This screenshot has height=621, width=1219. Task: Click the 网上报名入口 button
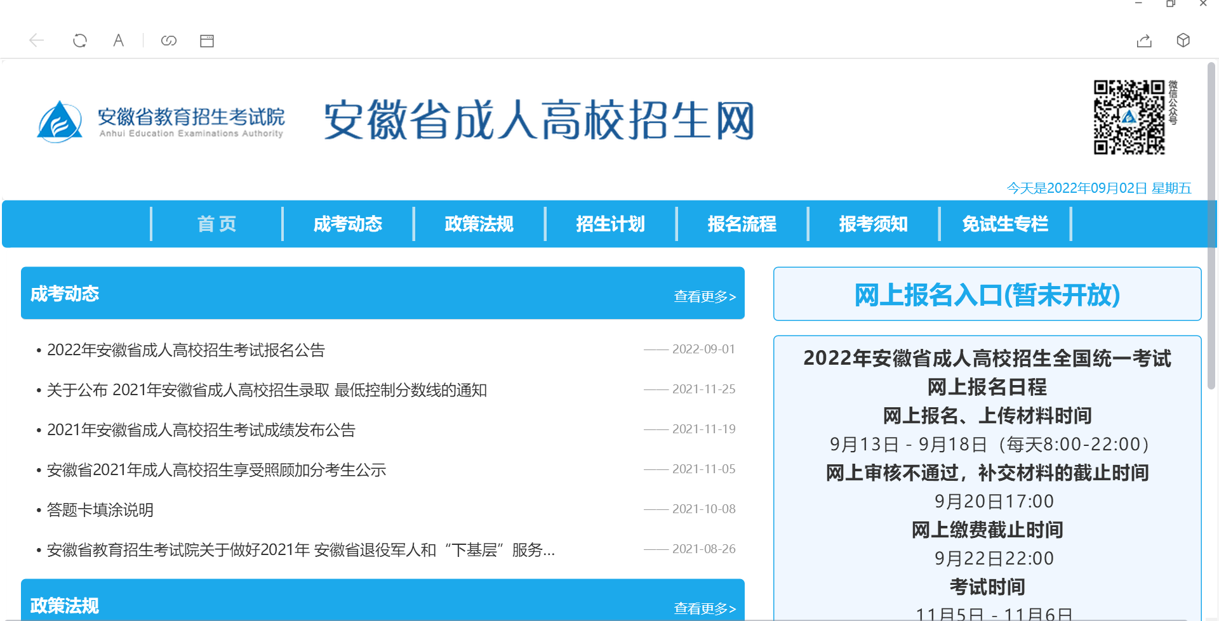[987, 294]
